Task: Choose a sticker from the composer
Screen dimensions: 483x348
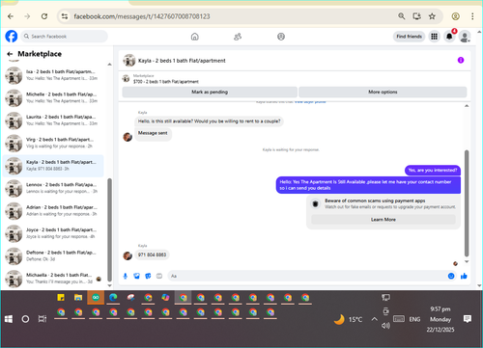Action: pyautogui.click(x=148, y=276)
